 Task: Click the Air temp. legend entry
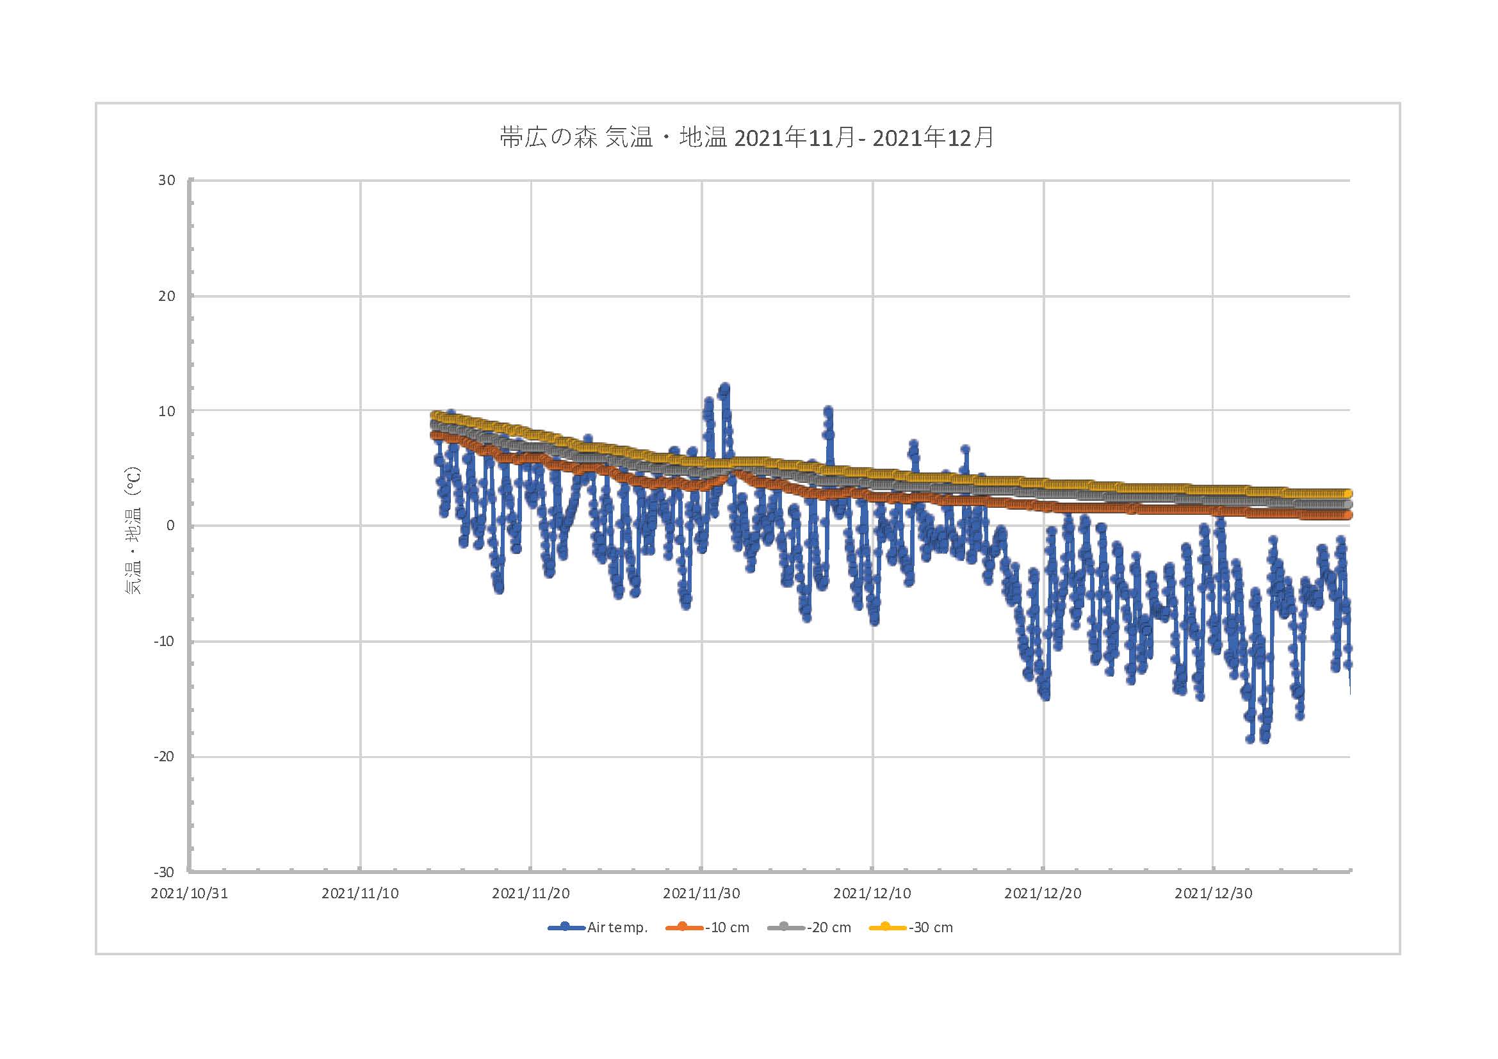598,927
